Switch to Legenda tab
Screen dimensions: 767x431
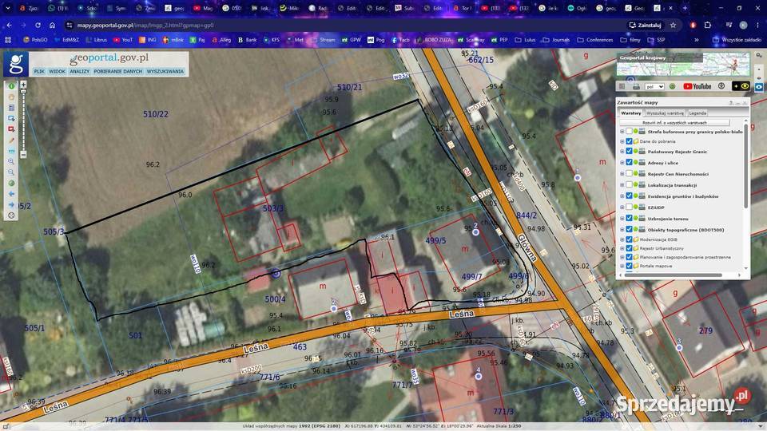tap(697, 113)
